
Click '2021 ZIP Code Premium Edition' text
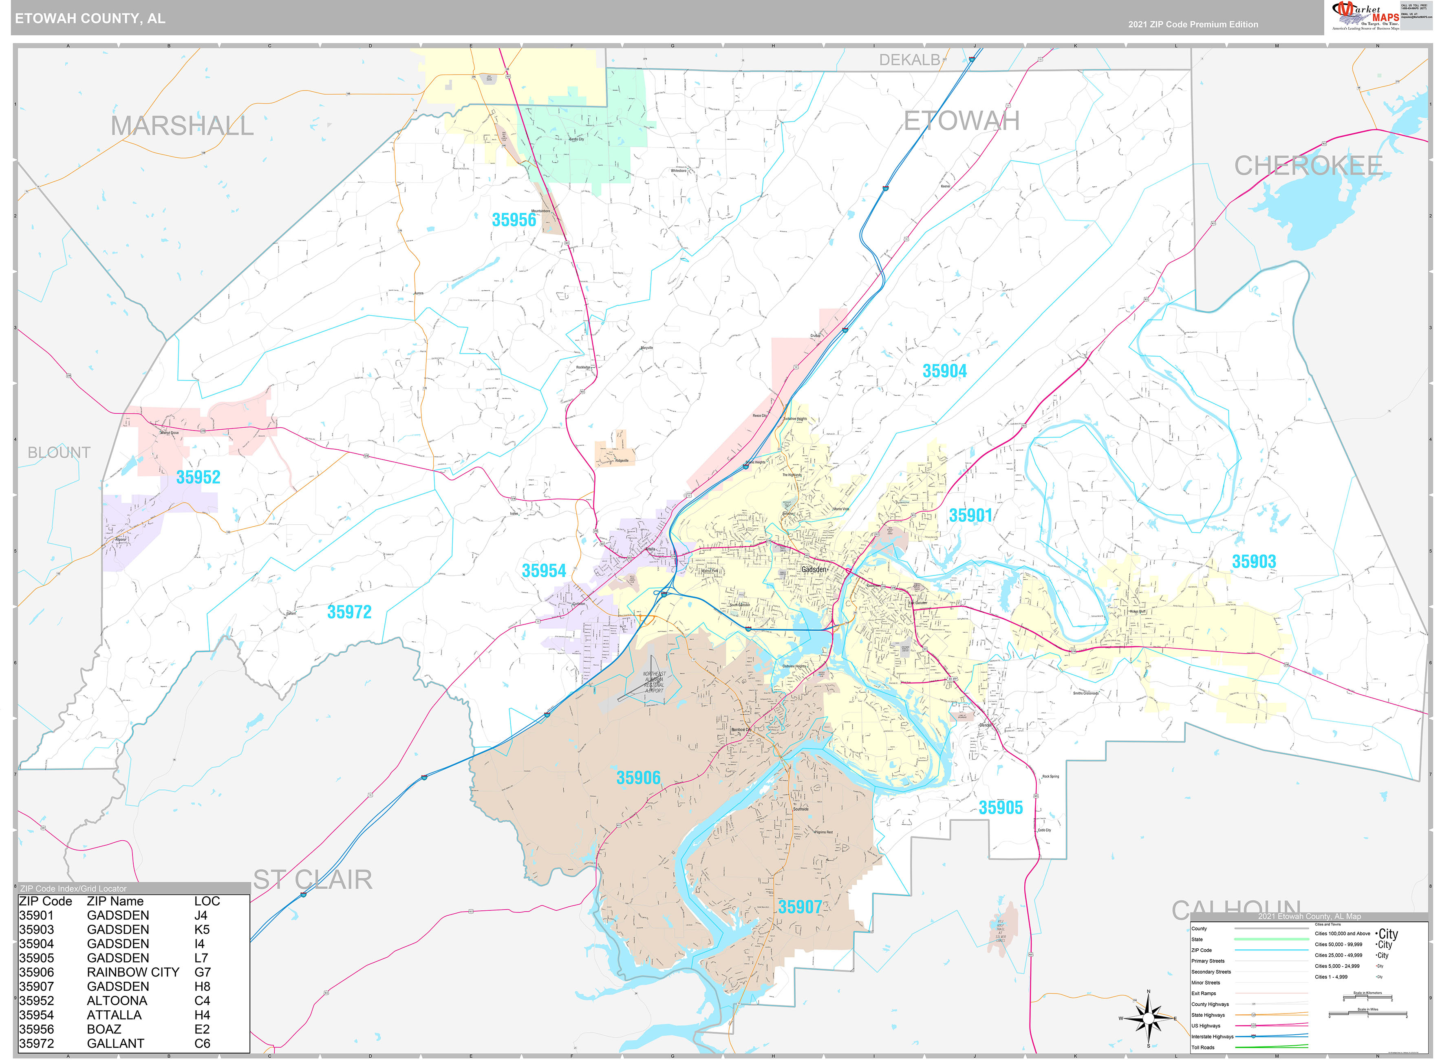pyautogui.click(x=1193, y=24)
